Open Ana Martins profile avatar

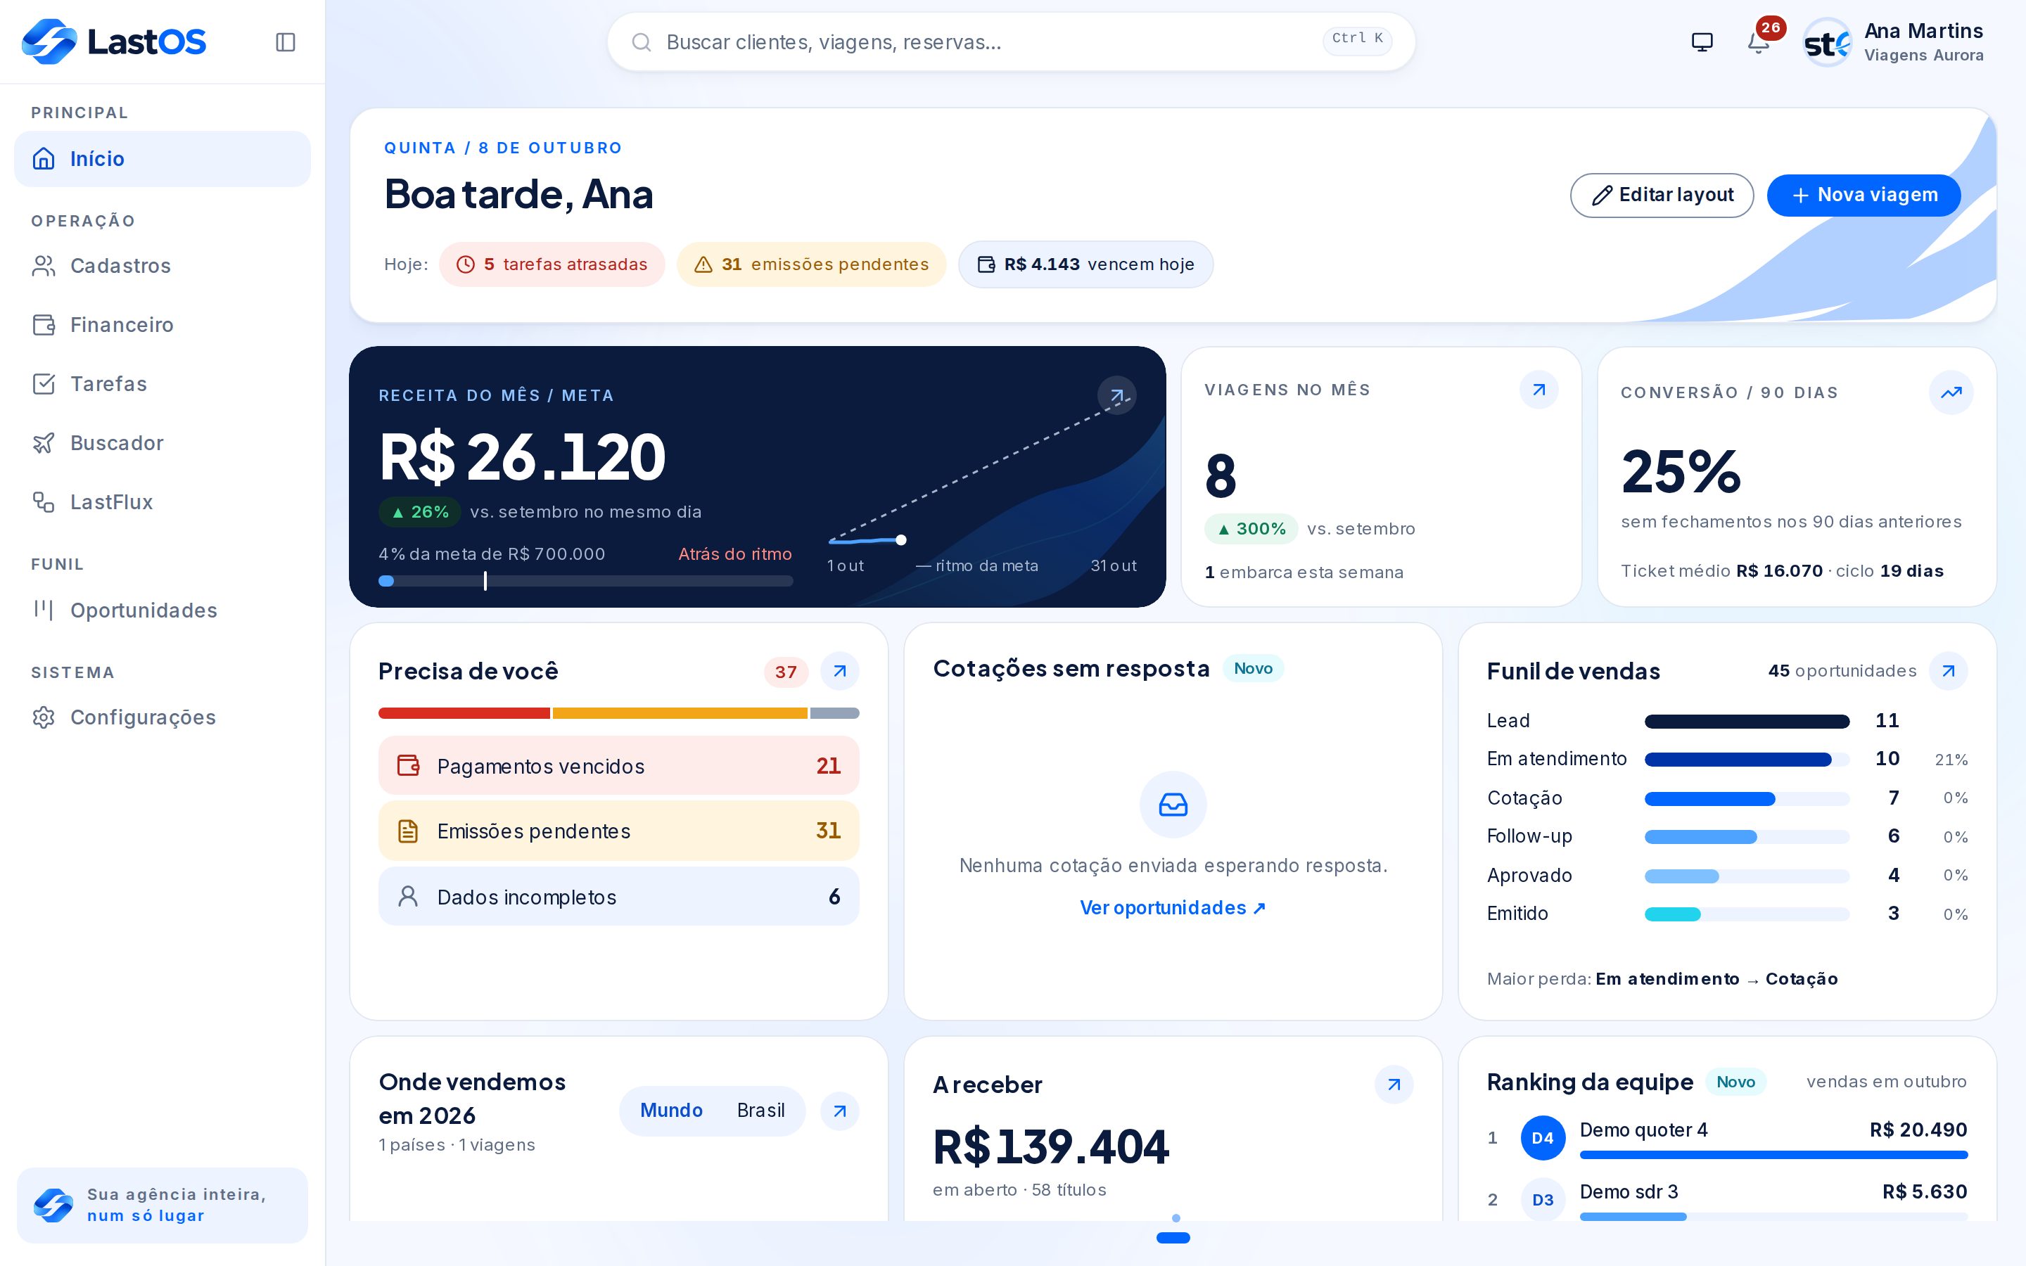[x=1827, y=43]
